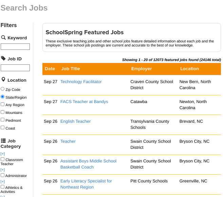The height and width of the screenshot is (197, 224).
Task: Check the Coast region checkbox
Action: click(x=3, y=128)
